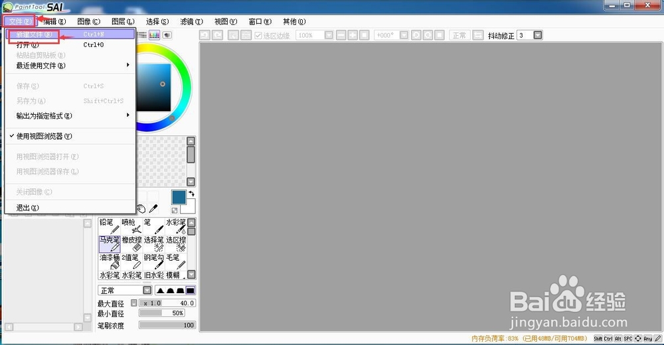Expand the 输出为指定格式 submenu

[x=70, y=115]
